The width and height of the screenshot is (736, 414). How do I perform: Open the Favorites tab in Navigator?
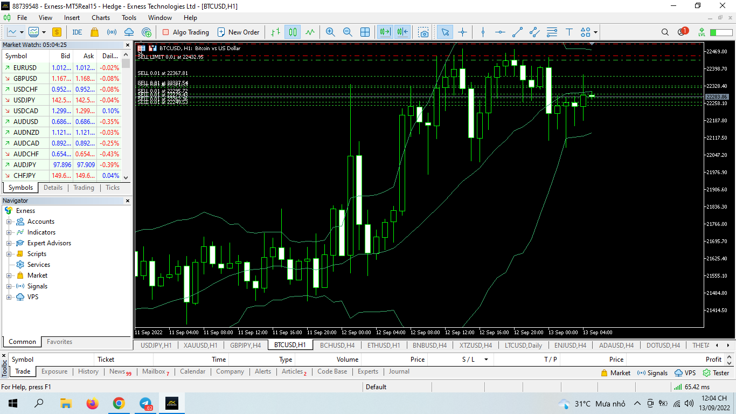pos(59,342)
